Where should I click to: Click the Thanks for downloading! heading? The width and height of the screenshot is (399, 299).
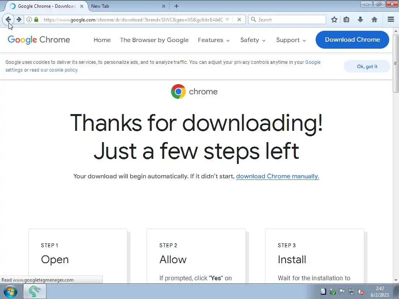(196, 123)
